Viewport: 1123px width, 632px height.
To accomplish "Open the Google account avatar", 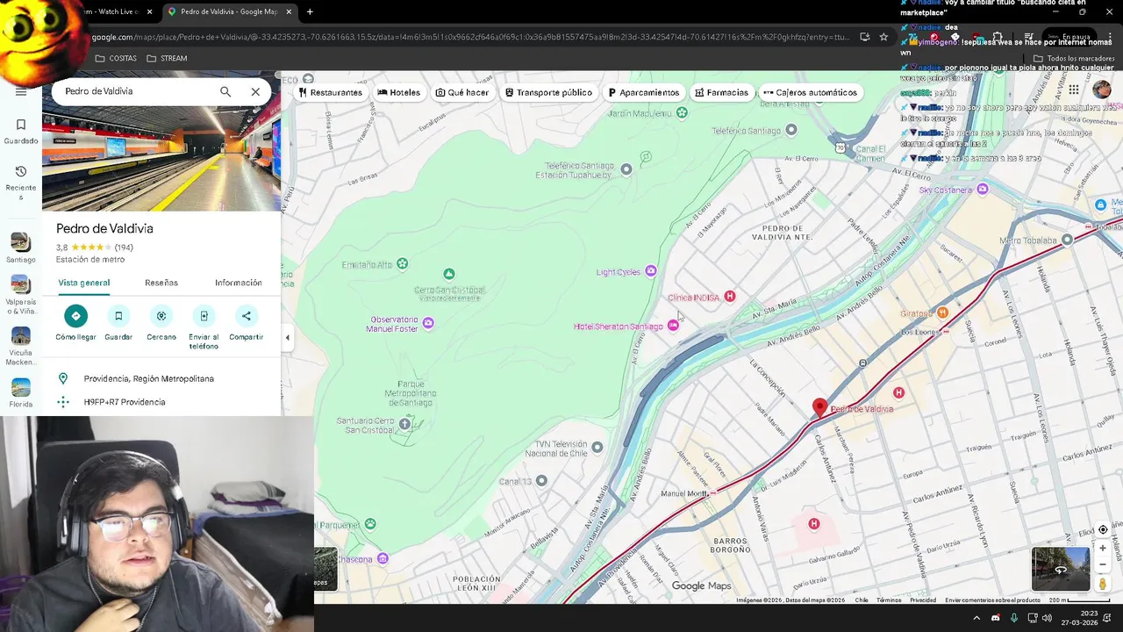I will click(x=1101, y=90).
